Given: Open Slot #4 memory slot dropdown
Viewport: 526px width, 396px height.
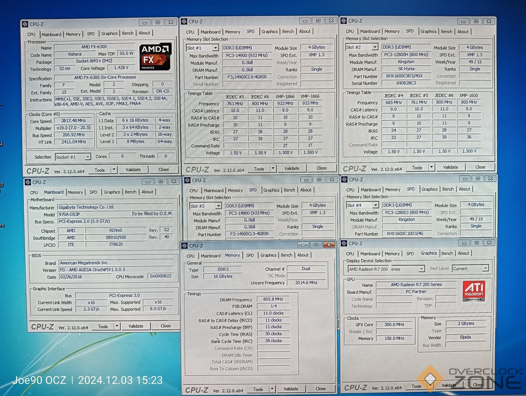Looking at the screenshot, I should tap(375, 205).
